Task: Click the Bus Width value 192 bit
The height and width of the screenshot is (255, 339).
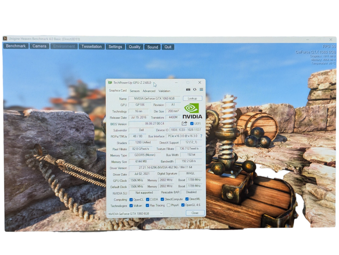Action: coord(191,155)
